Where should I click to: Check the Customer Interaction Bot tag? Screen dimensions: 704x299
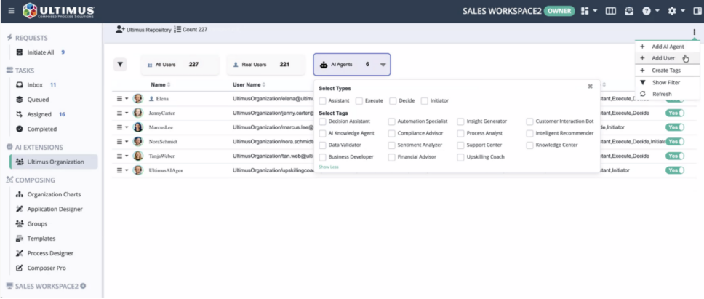(x=529, y=121)
